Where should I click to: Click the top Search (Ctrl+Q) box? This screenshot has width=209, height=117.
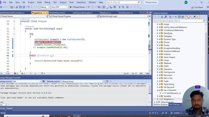123,2
